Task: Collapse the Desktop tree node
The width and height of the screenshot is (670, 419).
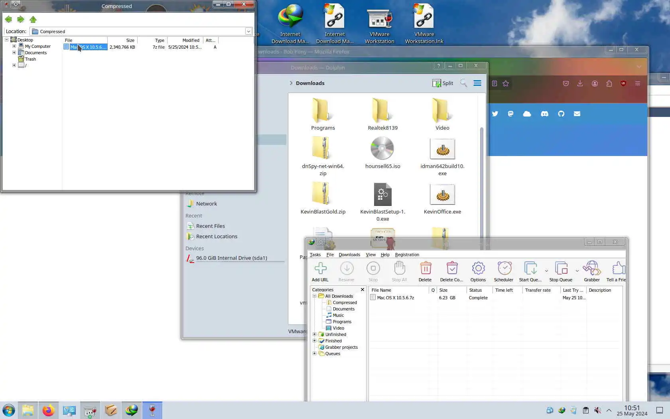Action: [6, 40]
